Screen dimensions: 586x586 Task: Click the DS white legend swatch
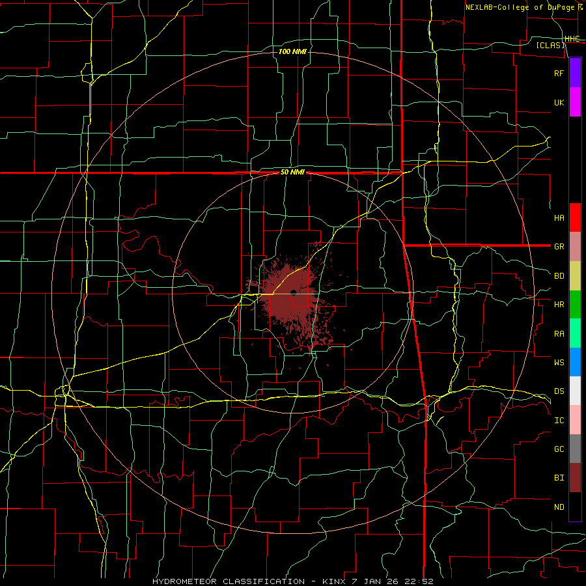click(575, 391)
